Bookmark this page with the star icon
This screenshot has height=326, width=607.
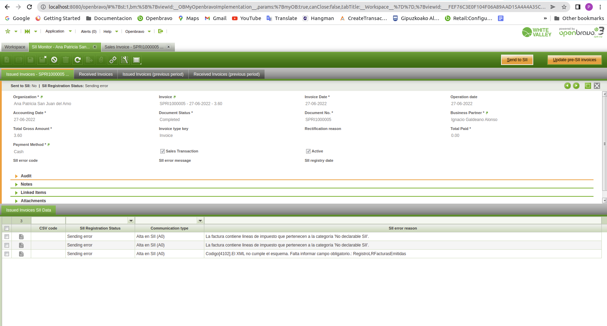coord(564,7)
